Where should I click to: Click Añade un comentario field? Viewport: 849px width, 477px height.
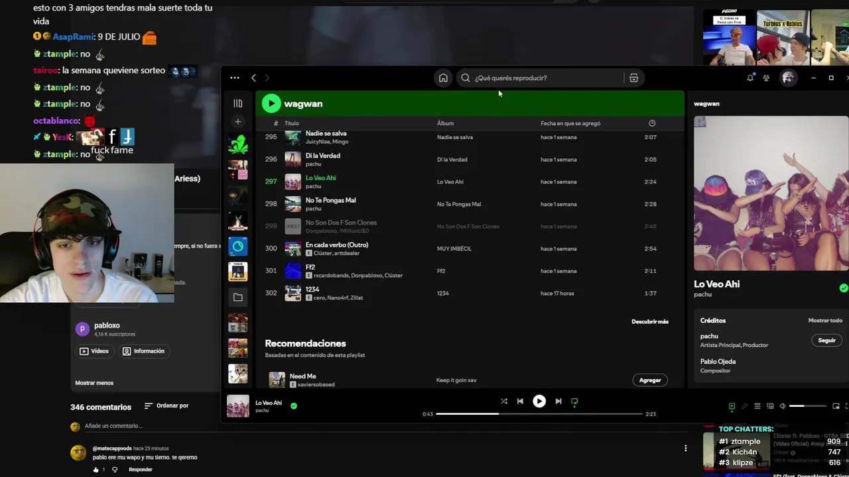point(113,426)
